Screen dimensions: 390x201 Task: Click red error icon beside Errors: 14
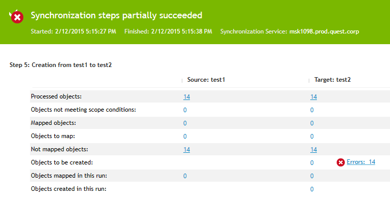point(341,162)
